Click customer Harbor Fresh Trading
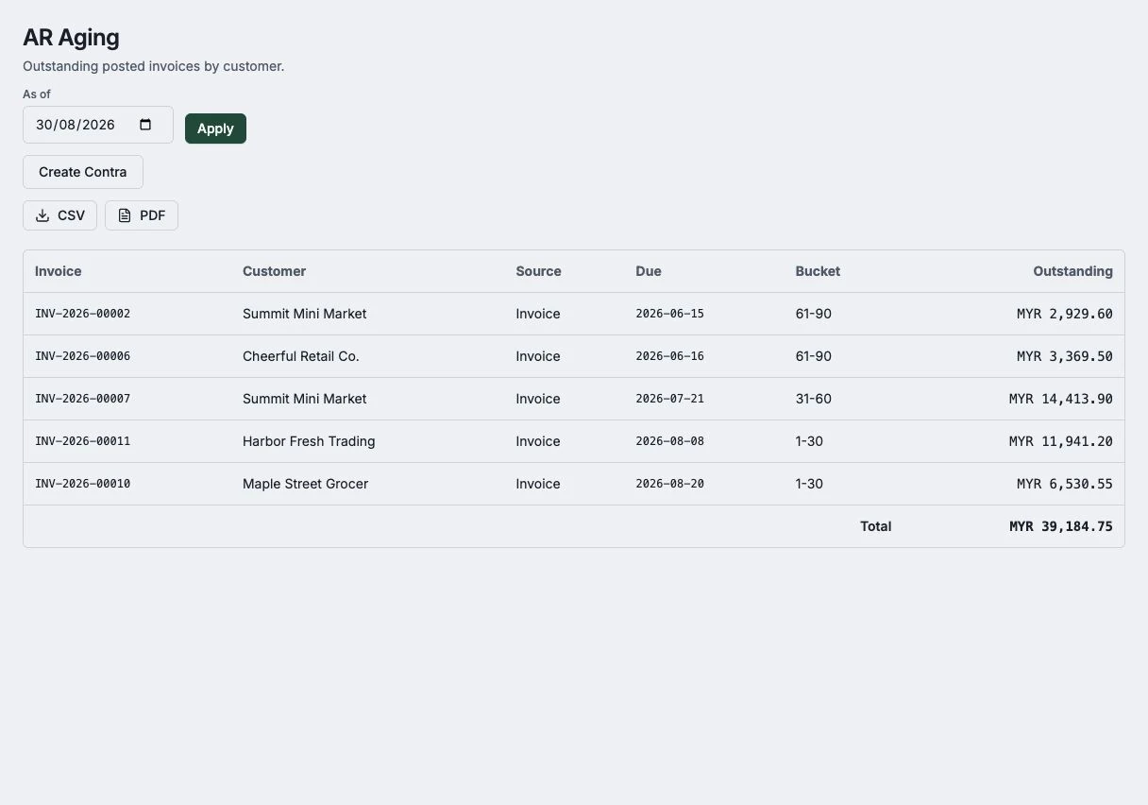Viewport: 1148px width, 805px height. coord(309,441)
